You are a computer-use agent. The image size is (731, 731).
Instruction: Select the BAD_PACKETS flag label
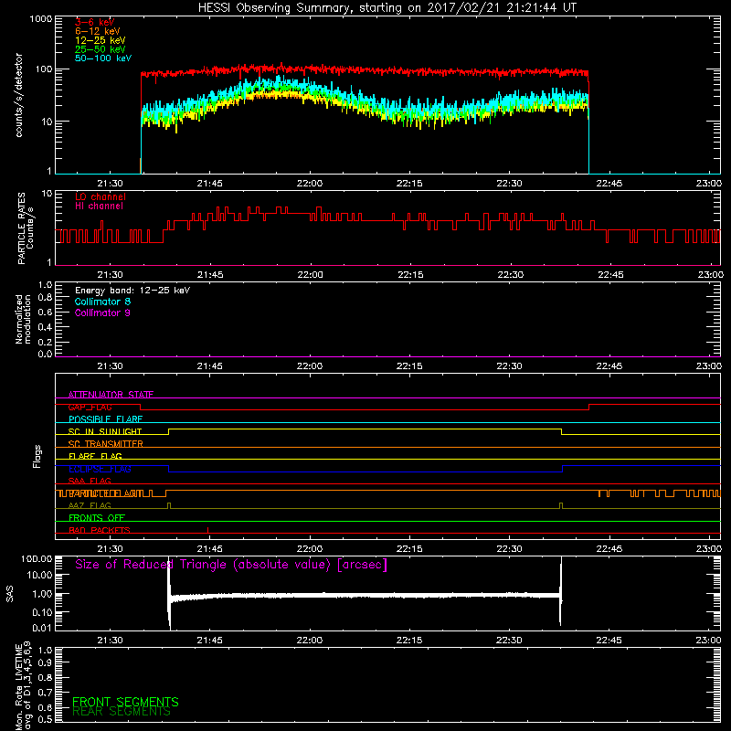[100, 530]
